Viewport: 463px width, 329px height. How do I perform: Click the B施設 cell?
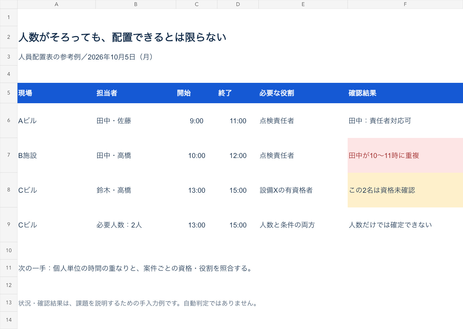[x=56, y=155]
